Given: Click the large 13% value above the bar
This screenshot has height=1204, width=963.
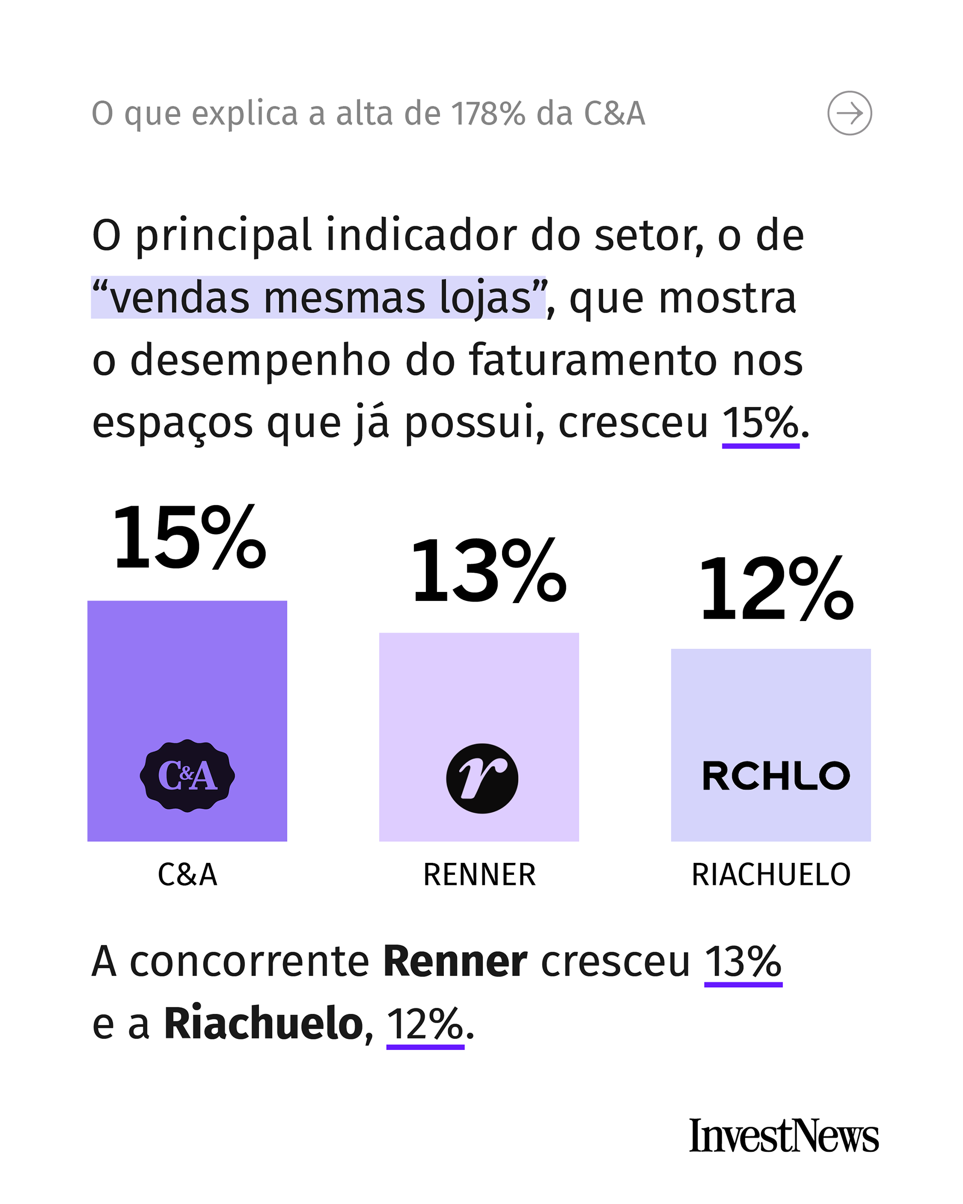Looking at the screenshot, I should pos(488,571).
